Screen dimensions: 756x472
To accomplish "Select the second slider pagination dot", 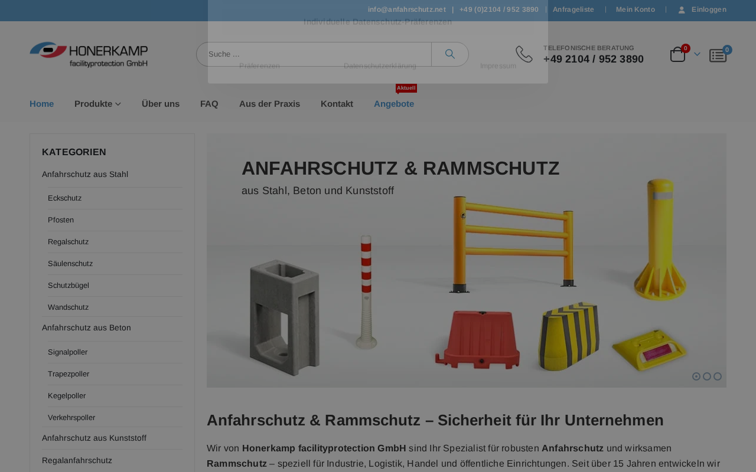I will tap(707, 376).
